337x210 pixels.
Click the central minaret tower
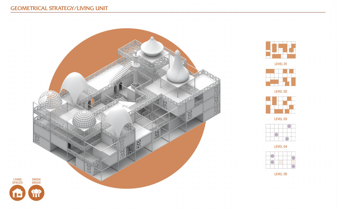pyautogui.click(x=136, y=69)
